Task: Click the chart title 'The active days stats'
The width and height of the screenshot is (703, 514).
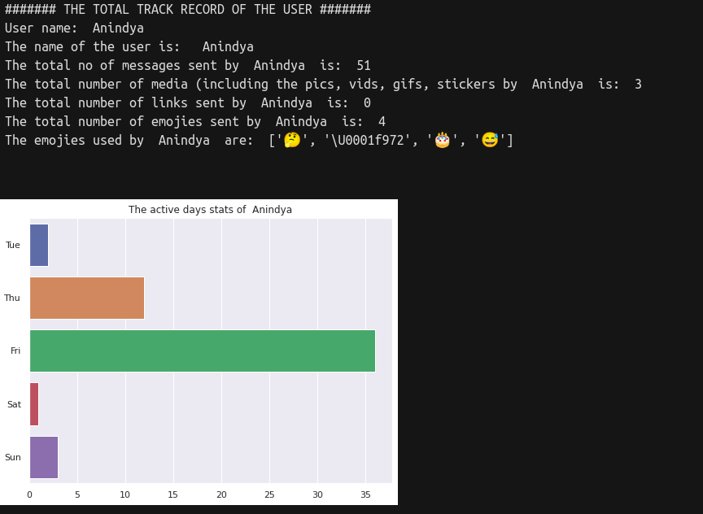Action: [210, 210]
